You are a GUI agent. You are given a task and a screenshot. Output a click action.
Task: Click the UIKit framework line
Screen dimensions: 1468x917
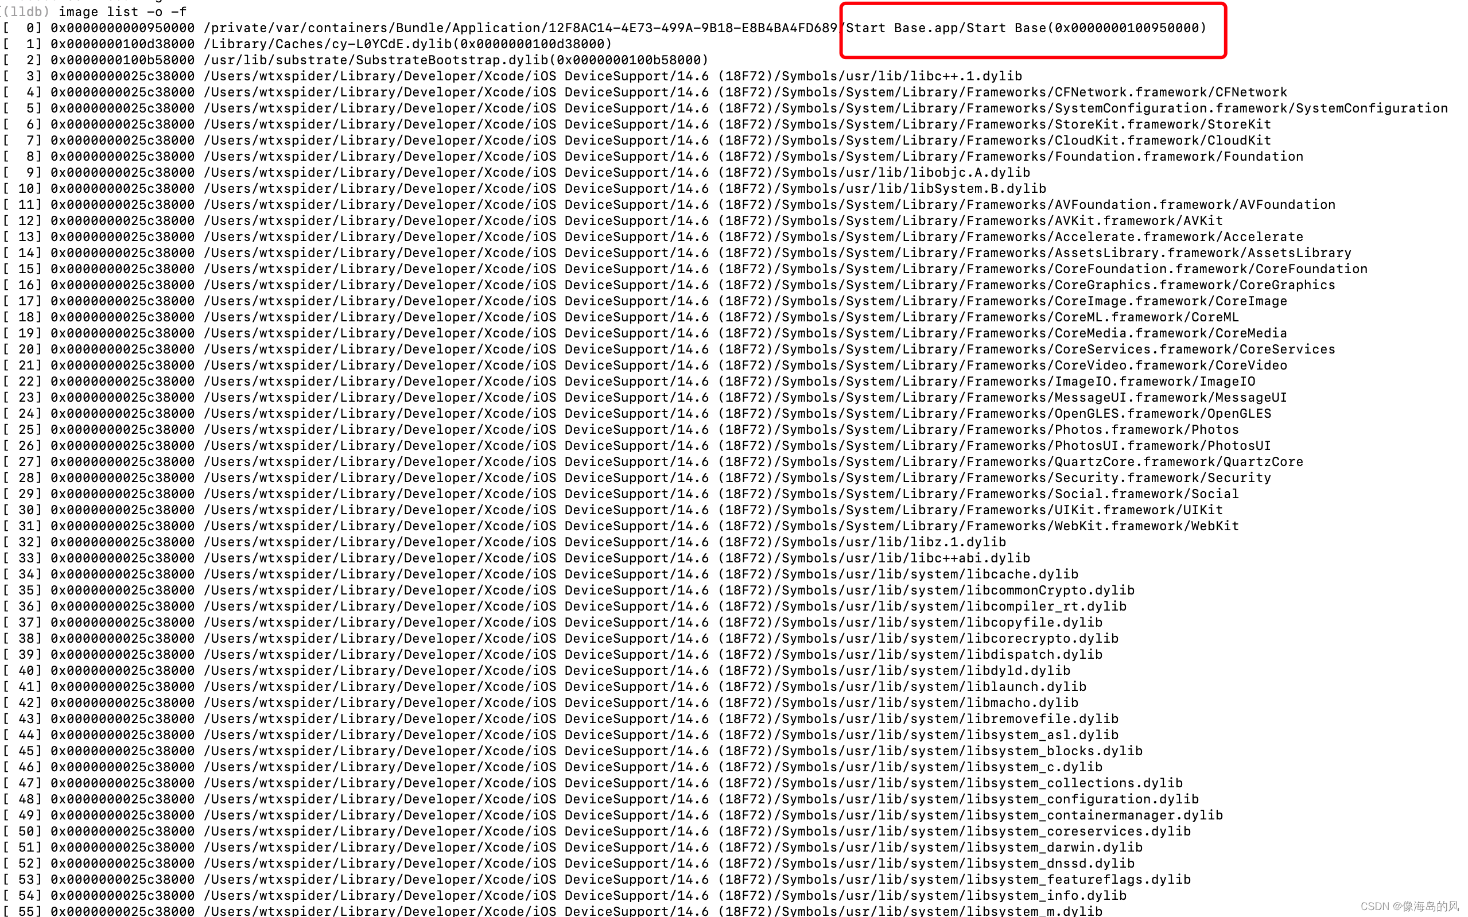click(1138, 510)
